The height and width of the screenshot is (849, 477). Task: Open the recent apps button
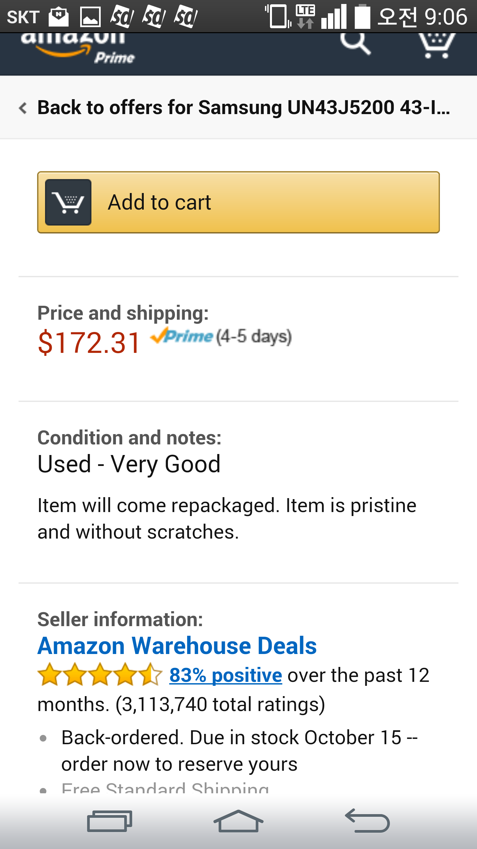point(109,821)
